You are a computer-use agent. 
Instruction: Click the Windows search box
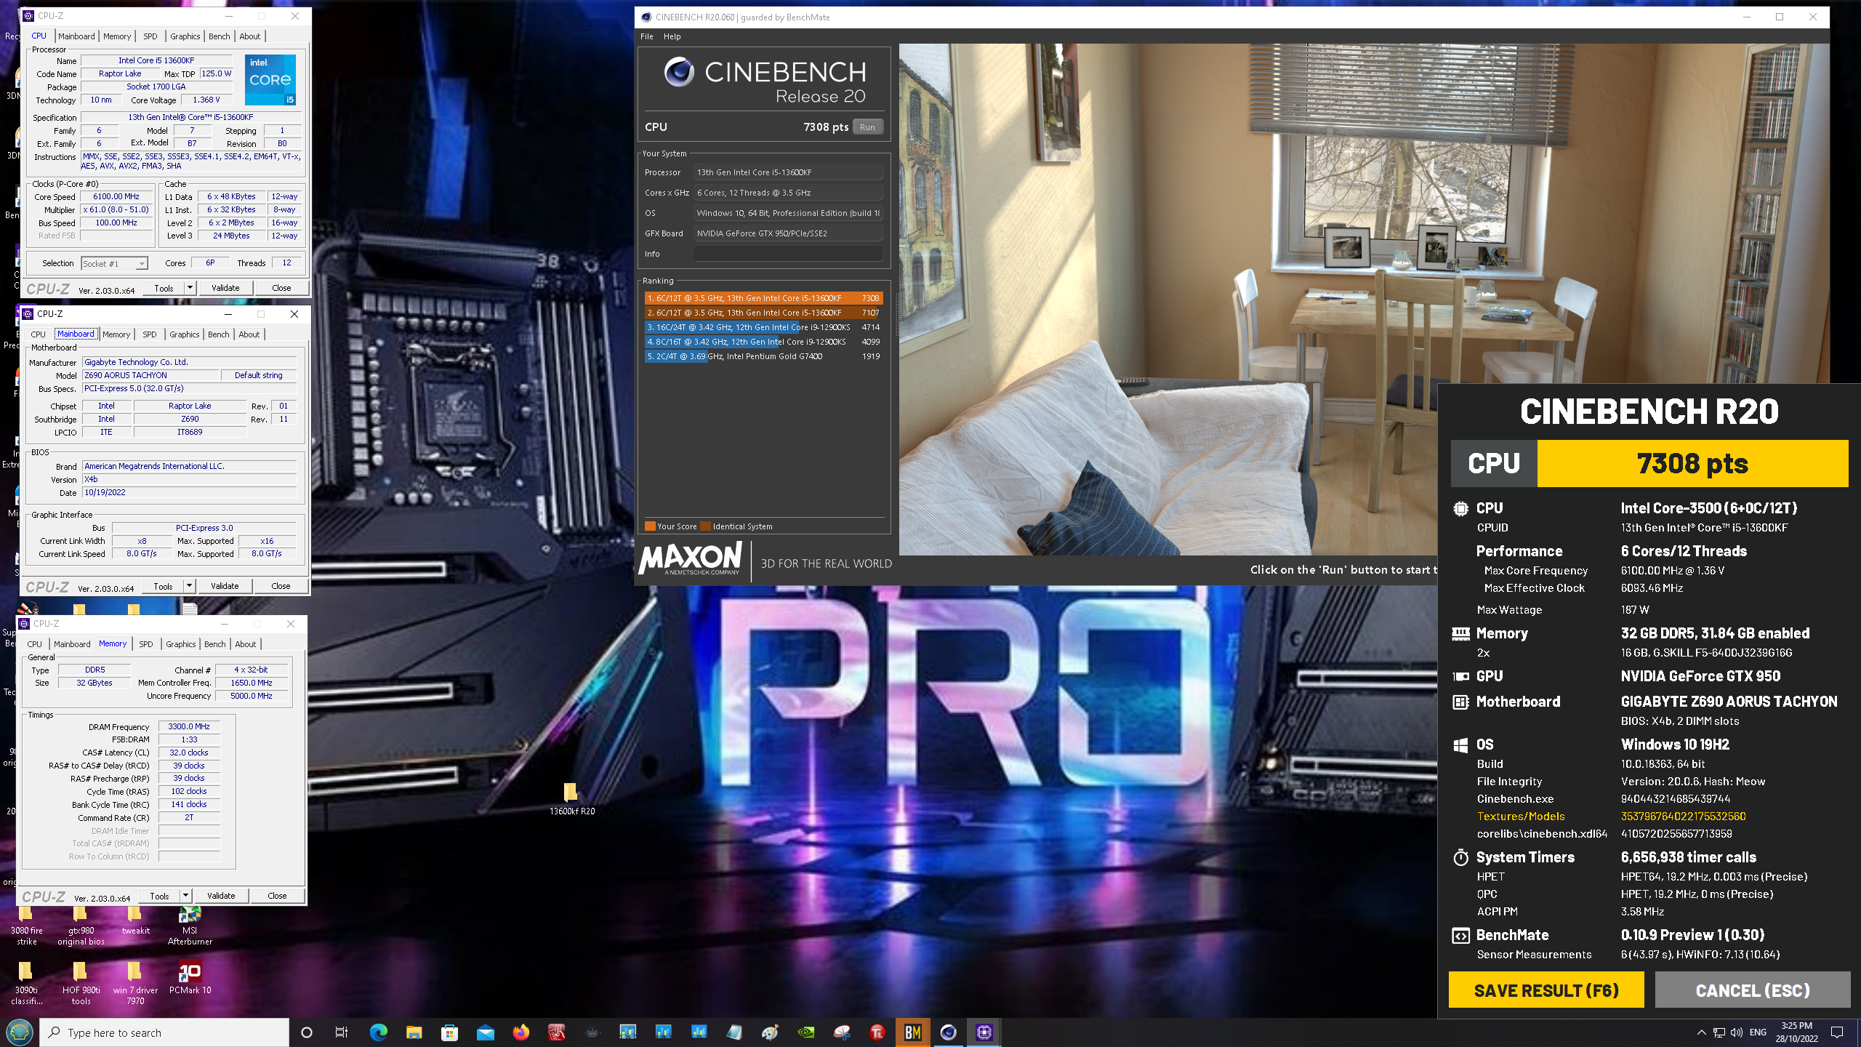[x=164, y=1032]
